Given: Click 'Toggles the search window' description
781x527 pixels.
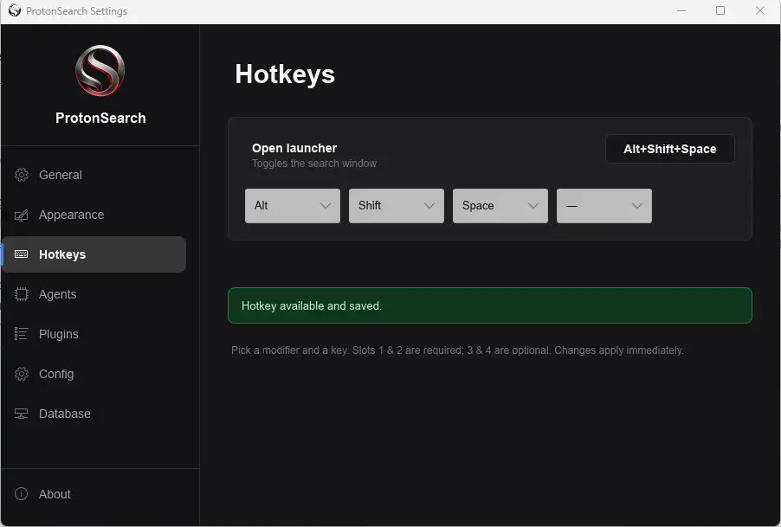Looking at the screenshot, I should [314, 164].
